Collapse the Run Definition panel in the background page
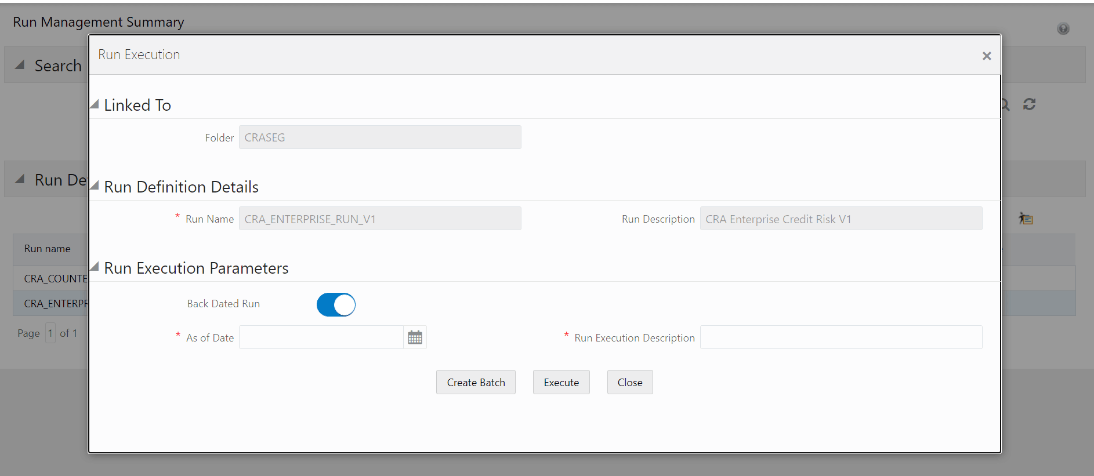1094x476 pixels. click(20, 179)
